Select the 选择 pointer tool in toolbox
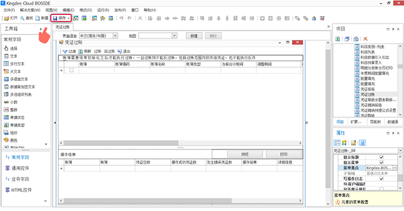This screenshot has height=211, width=404. [11, 48]
